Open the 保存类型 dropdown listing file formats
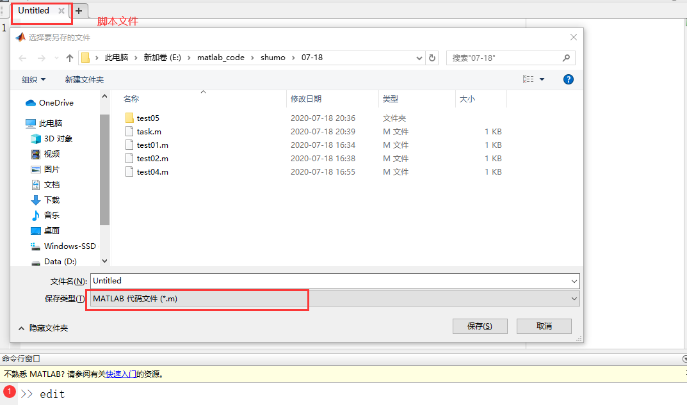 pyautogui.click(x=574, y=298)
